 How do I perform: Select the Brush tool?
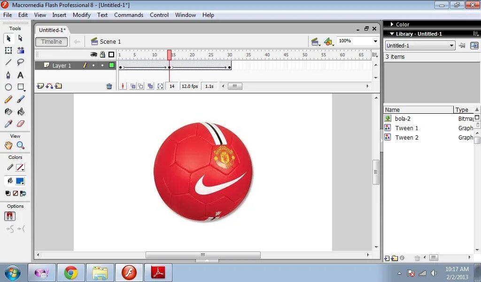20,100
